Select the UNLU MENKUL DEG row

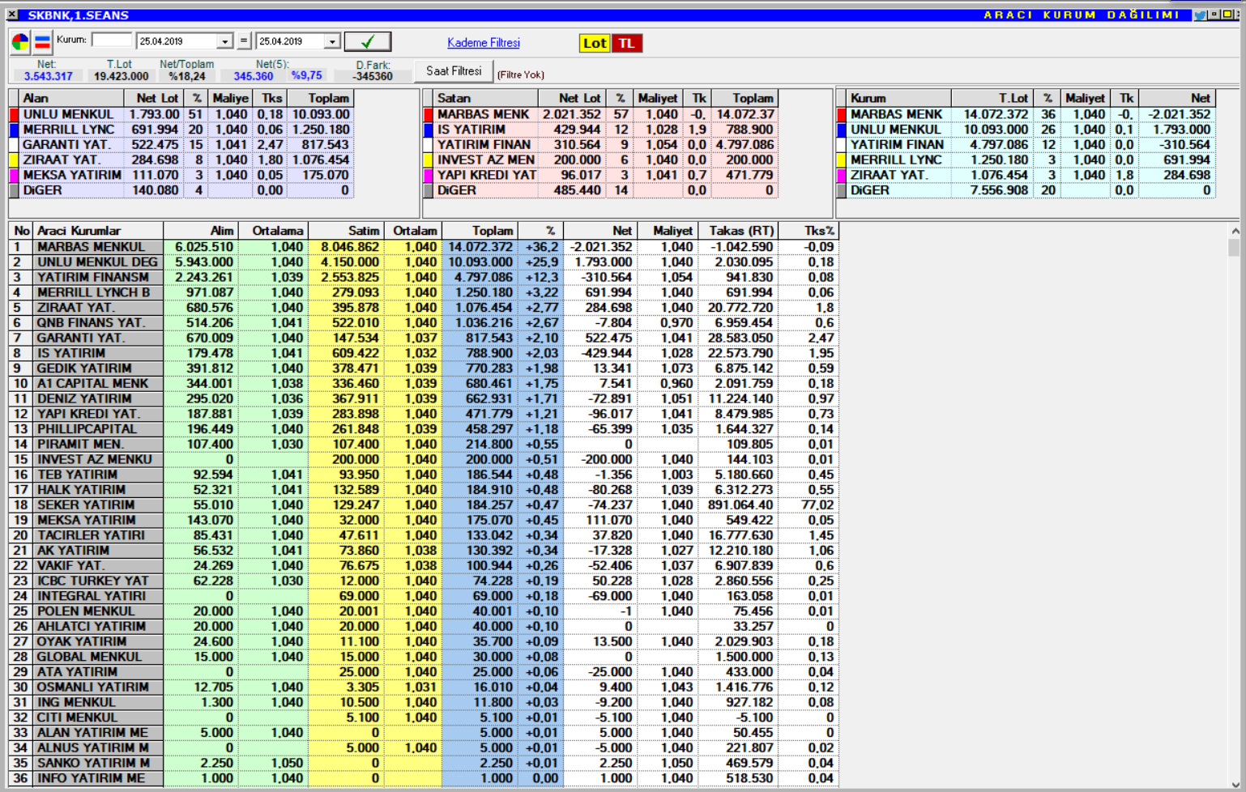(424, 262)
